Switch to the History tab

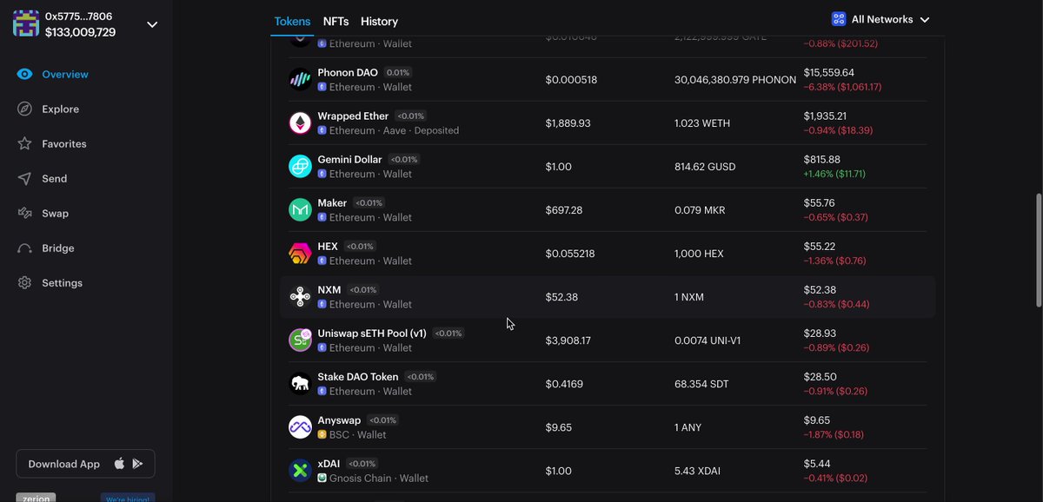click(379, 21)
